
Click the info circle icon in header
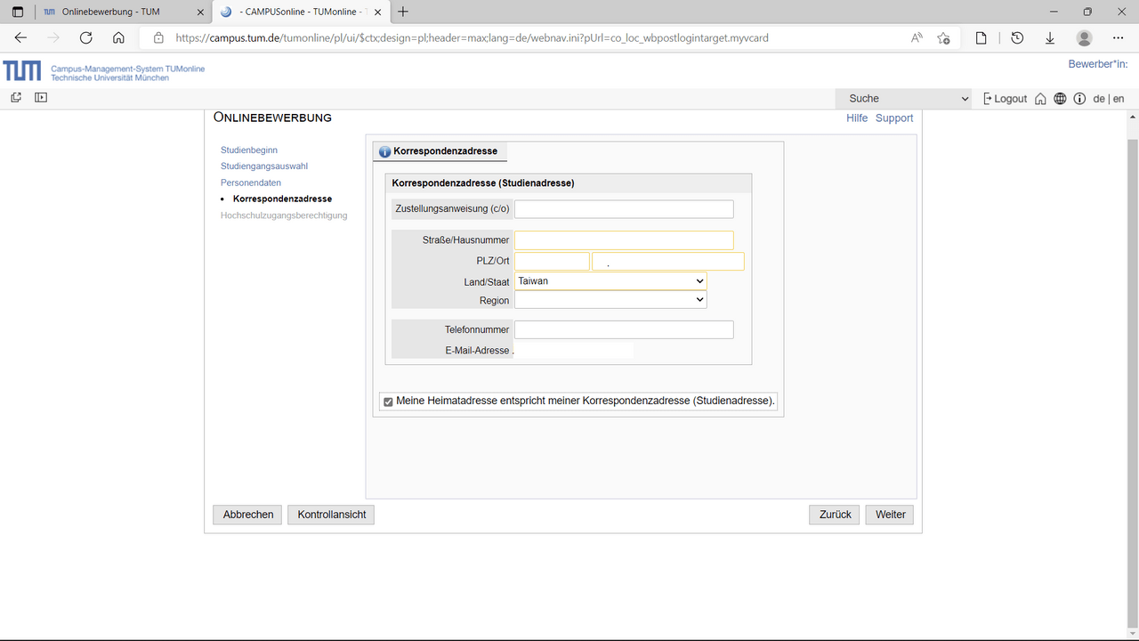click(1079, 99)
